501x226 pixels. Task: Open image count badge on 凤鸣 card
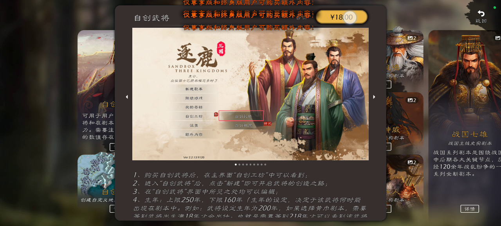click(412, 38)
